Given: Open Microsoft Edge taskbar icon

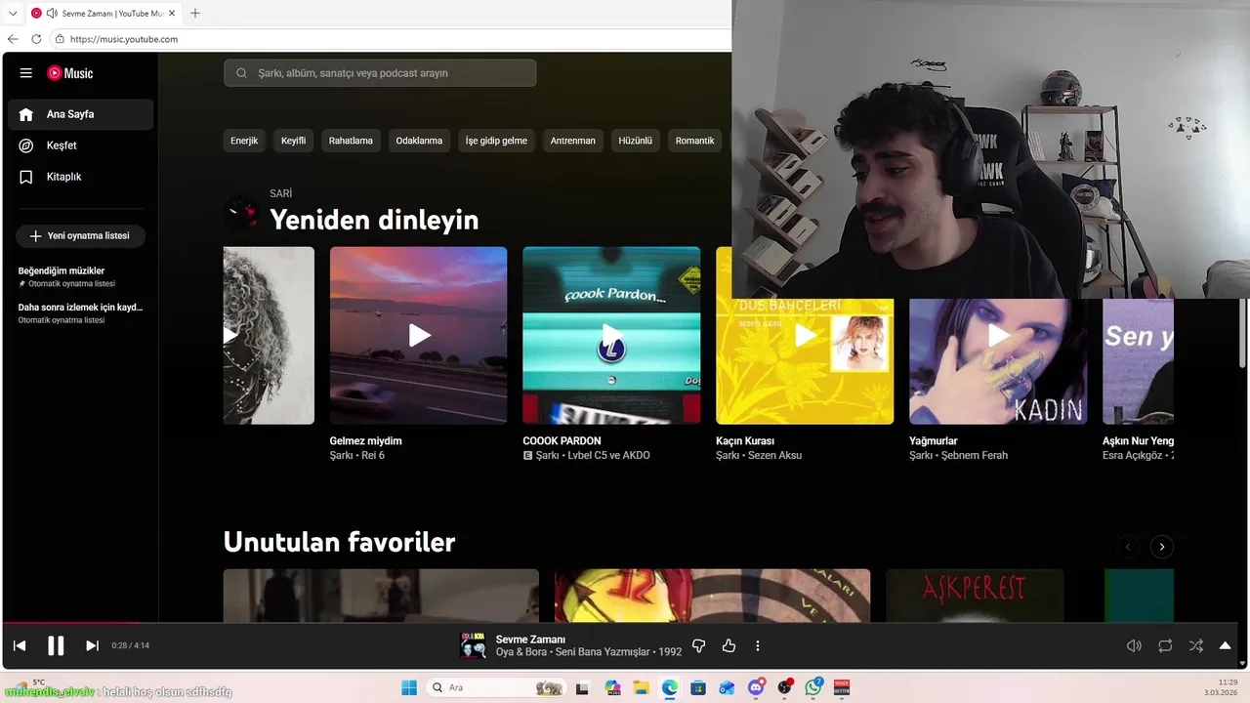Looking at the screenshot, I should [669, 687].
